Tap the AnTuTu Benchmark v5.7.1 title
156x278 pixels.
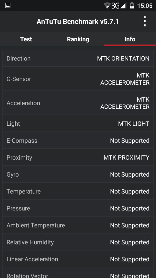pyautogui.click(x=78, y=22)
